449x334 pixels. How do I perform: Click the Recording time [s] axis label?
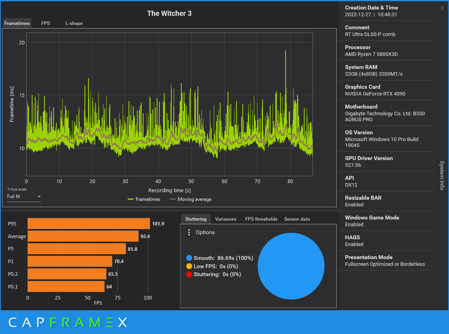coord(169,191)
